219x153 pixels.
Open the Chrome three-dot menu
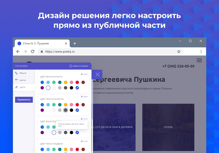tap(201, 52)
